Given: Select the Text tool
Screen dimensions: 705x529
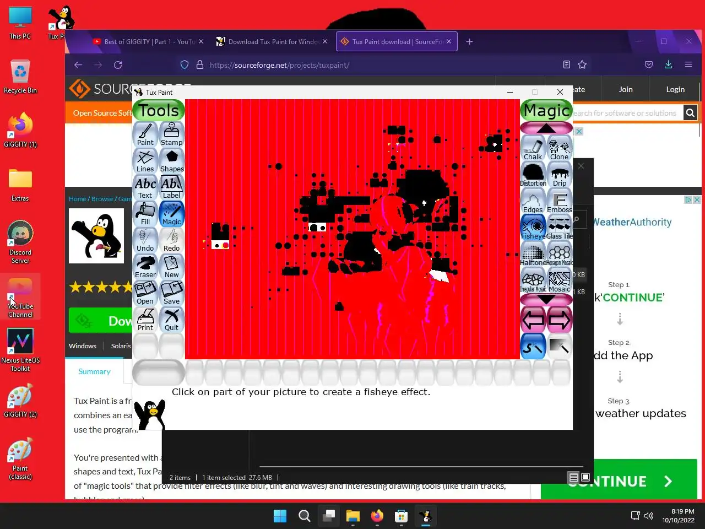Looking at the screenshot, I should [x=145, y=187].
